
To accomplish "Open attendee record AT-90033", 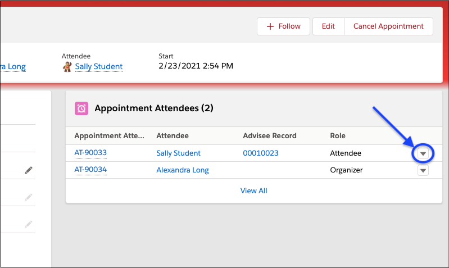I will (90, 153).
